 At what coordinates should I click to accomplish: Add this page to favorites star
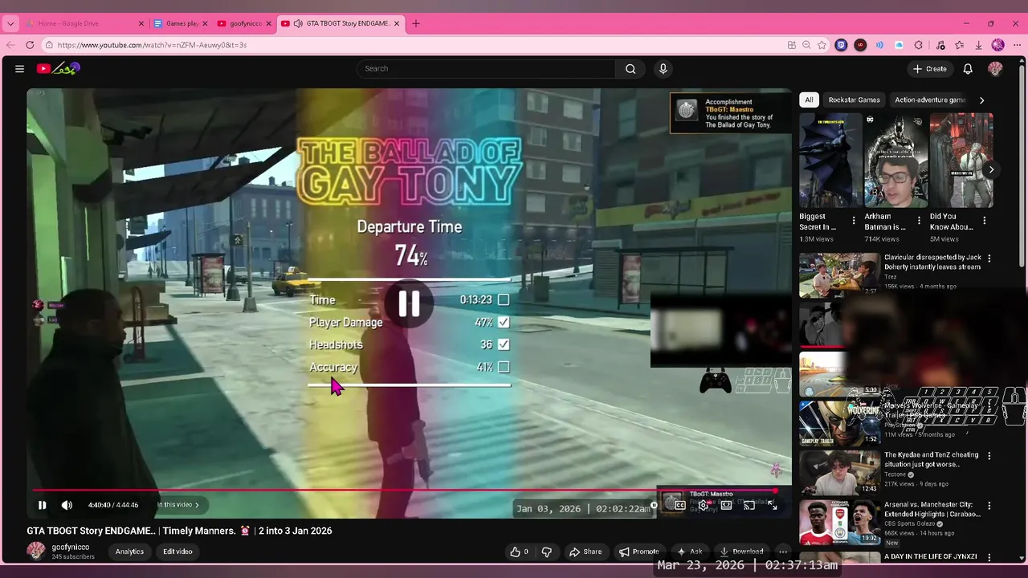click(822, 45)
